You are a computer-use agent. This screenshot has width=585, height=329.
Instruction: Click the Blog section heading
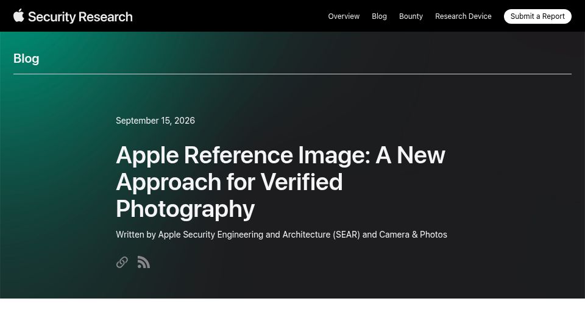tap(26, 58)
